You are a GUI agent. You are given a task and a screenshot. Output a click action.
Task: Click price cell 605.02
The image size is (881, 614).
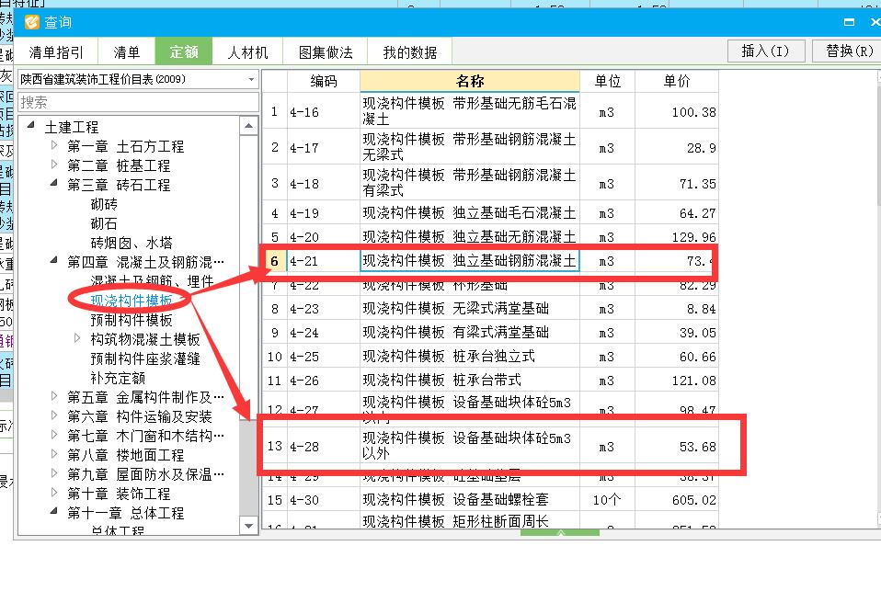[x=677, y=499]
